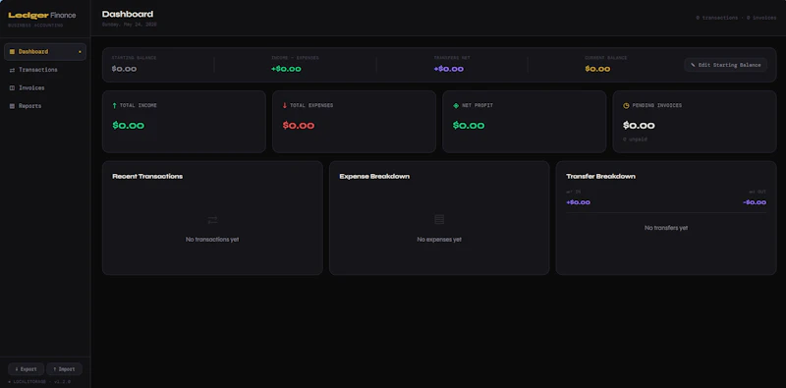This screenshot has width=786, height=388.
Task: Click the Current Balance $0.00 value
Action: coord(597,69)
